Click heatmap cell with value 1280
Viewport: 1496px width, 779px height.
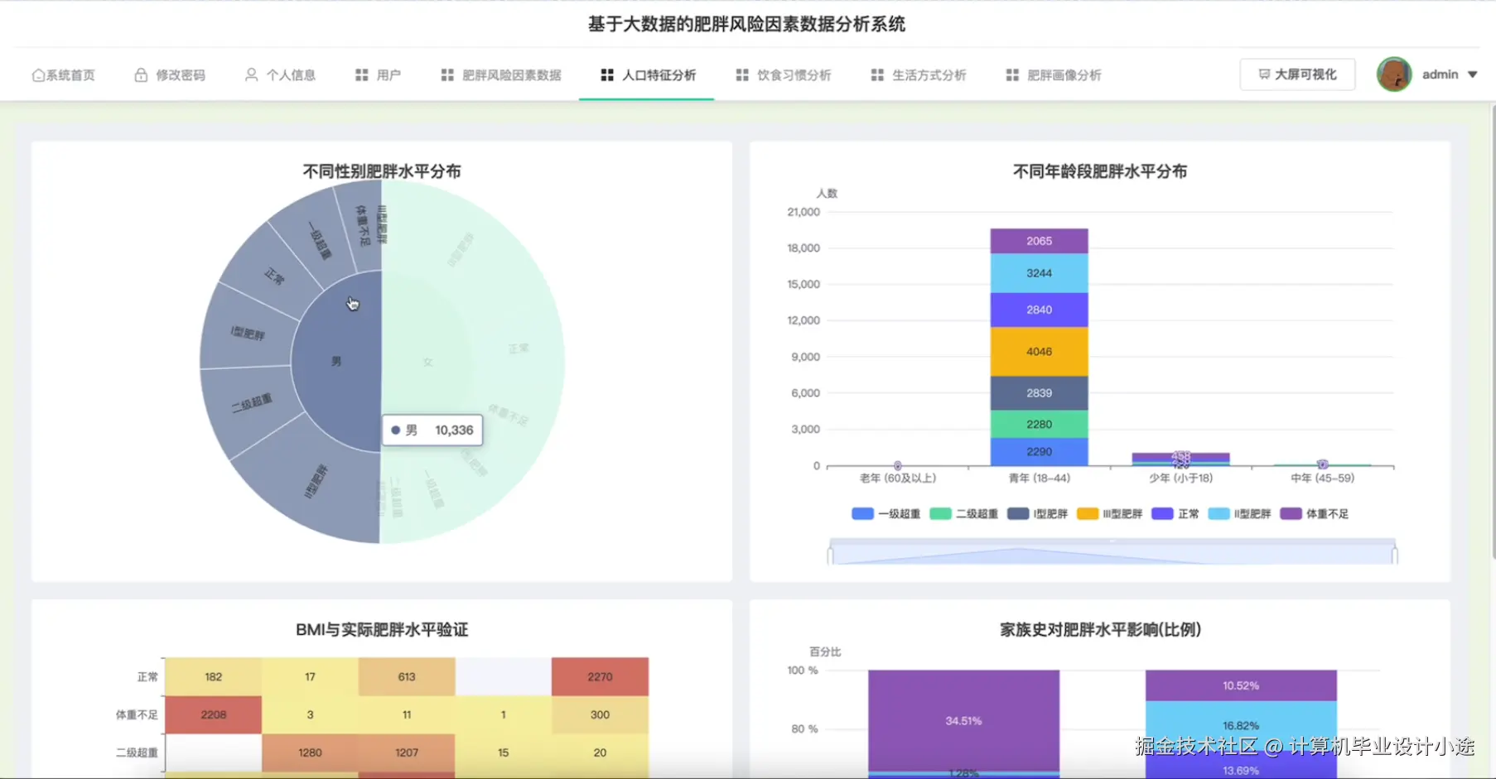tap(310, 753)
